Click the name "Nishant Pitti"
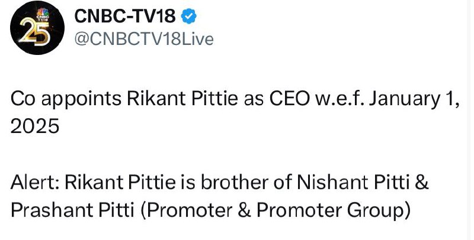 coord(351,183)
